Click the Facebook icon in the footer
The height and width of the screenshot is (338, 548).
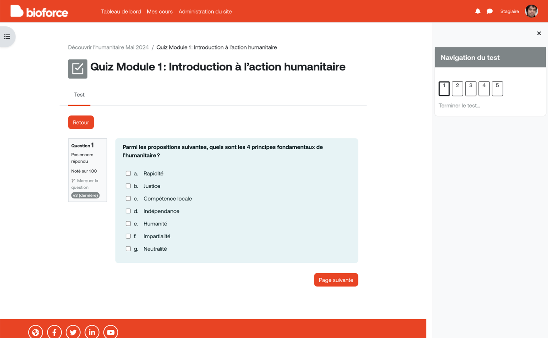54,332
